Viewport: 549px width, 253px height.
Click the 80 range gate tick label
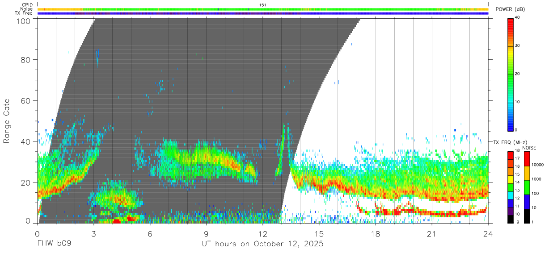click(x=25, y=59)
